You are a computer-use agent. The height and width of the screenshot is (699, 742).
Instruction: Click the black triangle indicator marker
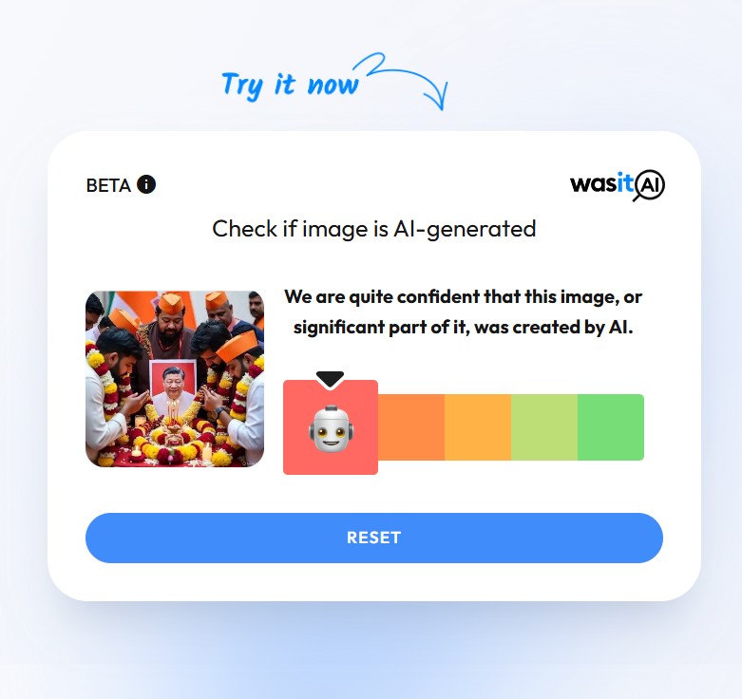pos(330,380)
